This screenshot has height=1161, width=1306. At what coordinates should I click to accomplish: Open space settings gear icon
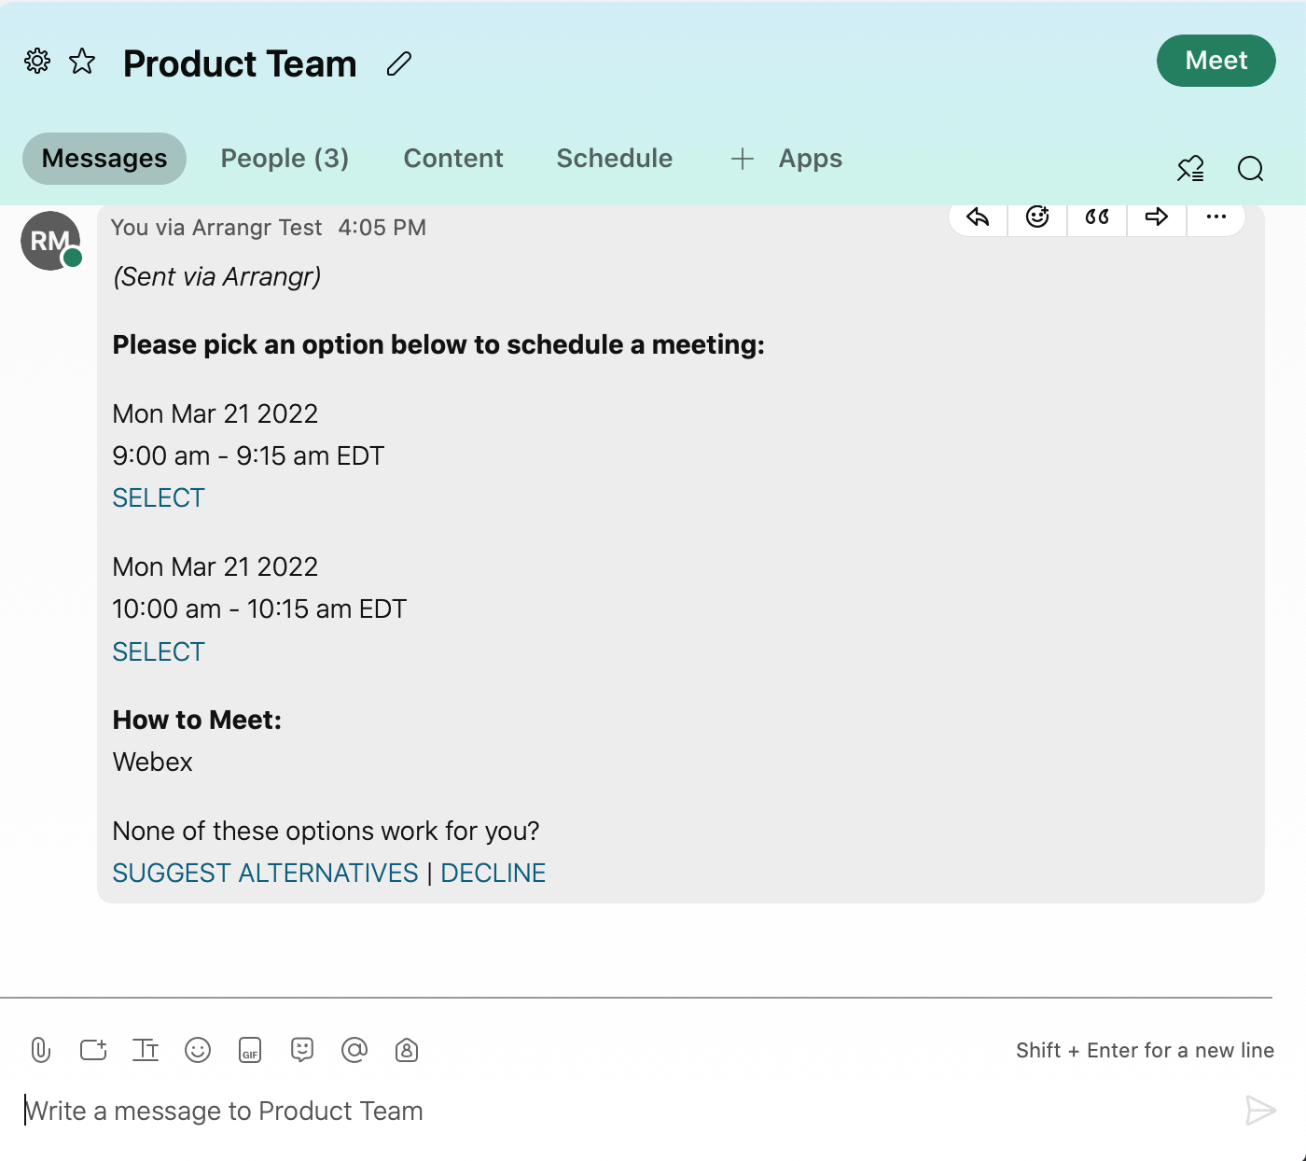pos(37,62)
